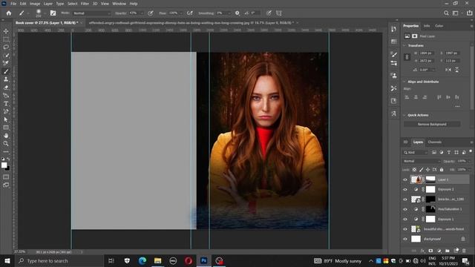The height and width of the screenshot is (267, 475).
Task: Open the Image menu
Action: click(35, 4)
